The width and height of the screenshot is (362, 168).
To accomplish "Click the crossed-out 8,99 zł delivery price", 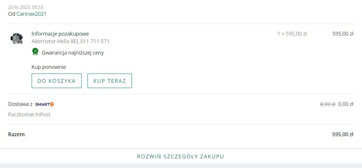I will (x=327, y=104).
